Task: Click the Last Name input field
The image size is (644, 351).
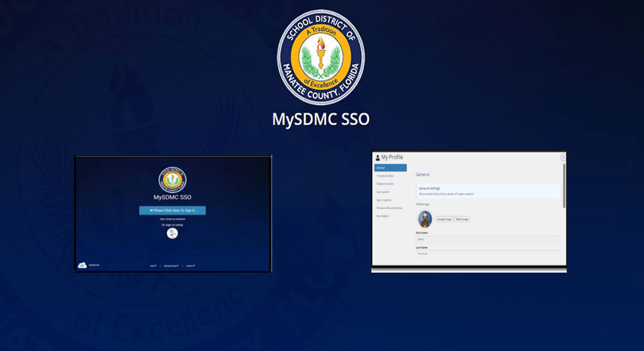Action: click(488, 253)
